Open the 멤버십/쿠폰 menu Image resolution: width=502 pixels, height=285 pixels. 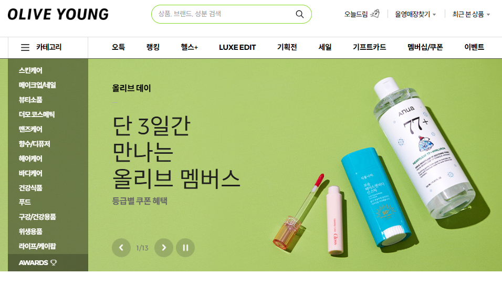tap(425, 47)
